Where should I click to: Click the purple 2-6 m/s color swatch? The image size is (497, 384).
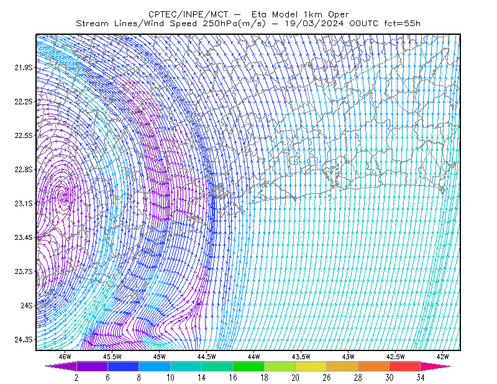point(92,366)
